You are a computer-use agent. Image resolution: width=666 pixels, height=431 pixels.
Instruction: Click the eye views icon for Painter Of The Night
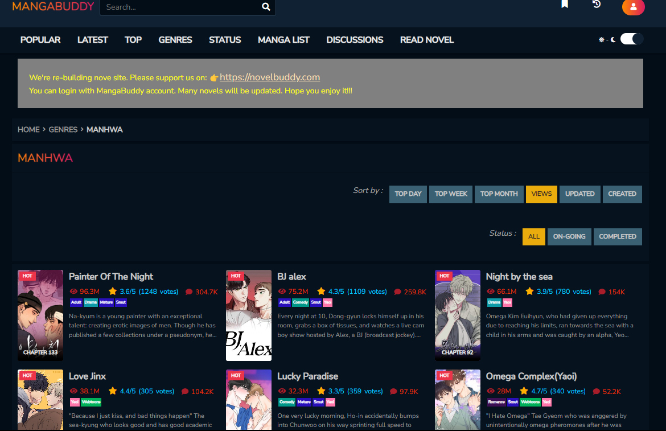[x=73, y=292]
